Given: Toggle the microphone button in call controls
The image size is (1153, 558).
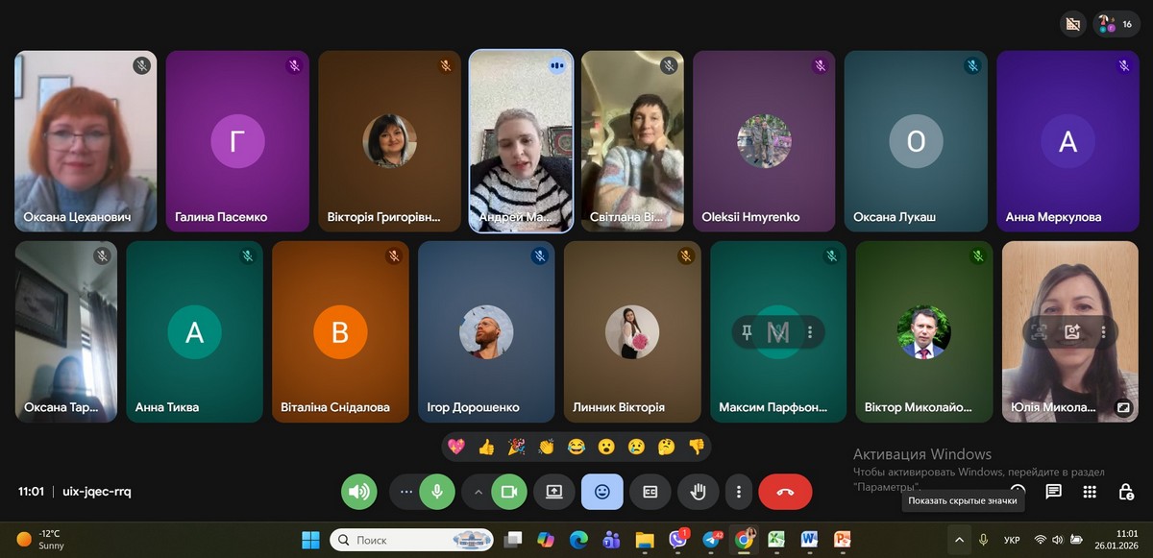Looking at the screenshot, I should click(436, 492).
